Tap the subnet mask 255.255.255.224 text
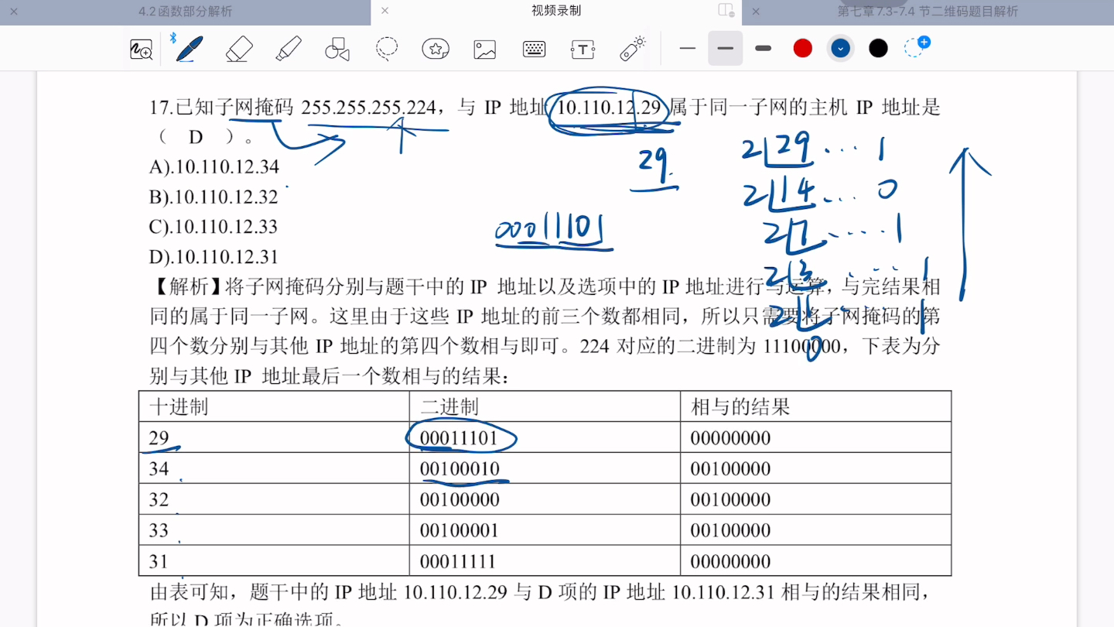This screenshot has height=627, width=1114. click(x=368, y=108)
